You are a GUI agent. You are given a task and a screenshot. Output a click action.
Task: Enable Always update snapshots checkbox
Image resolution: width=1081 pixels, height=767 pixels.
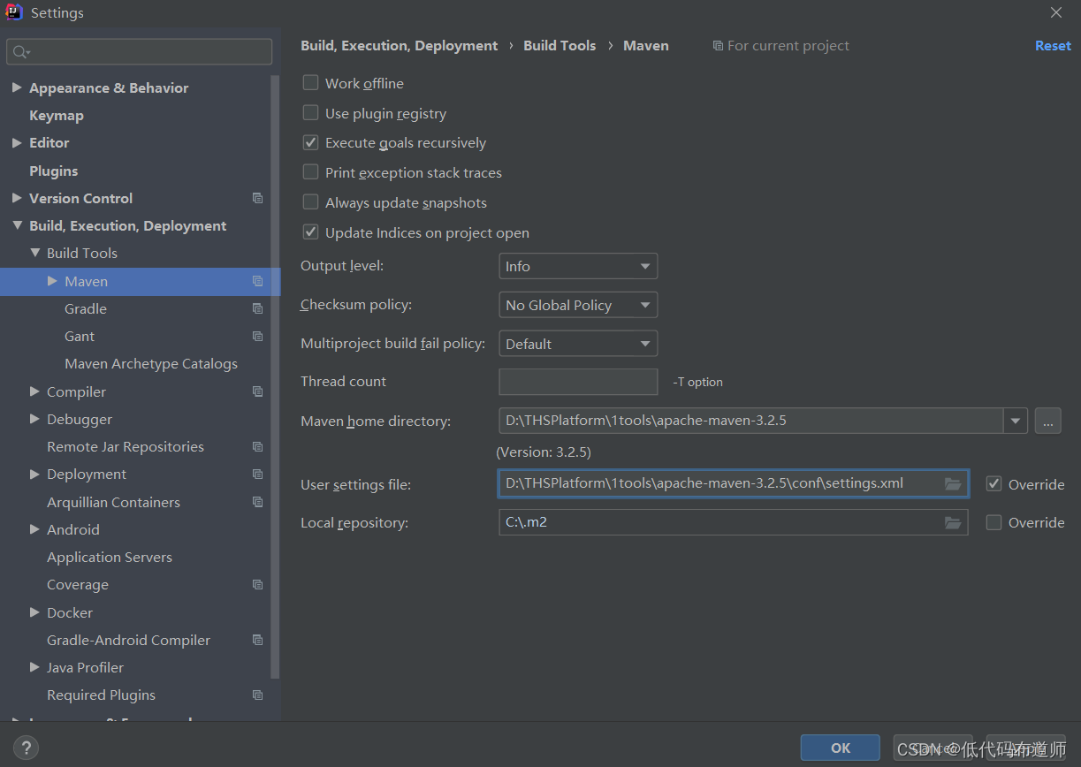tap(310, 202)
